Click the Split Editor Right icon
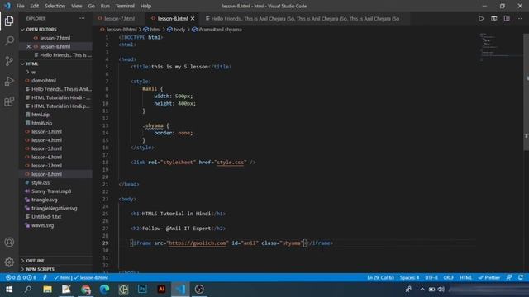Image resolution: width=529 pixels, height=297 pixels. (507, 18)
